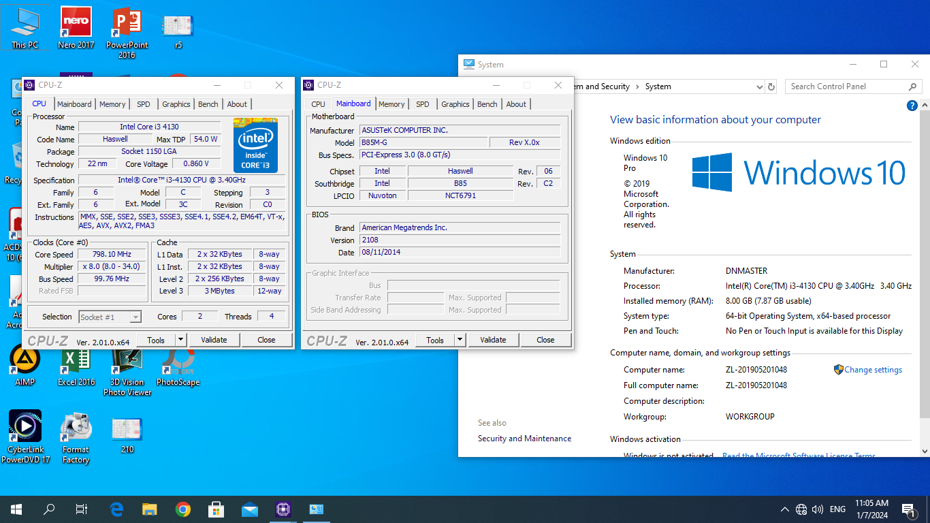
Task: Open Tools dropdown arrow in CPU-Z CPU window
Action: tap(180, 340)
